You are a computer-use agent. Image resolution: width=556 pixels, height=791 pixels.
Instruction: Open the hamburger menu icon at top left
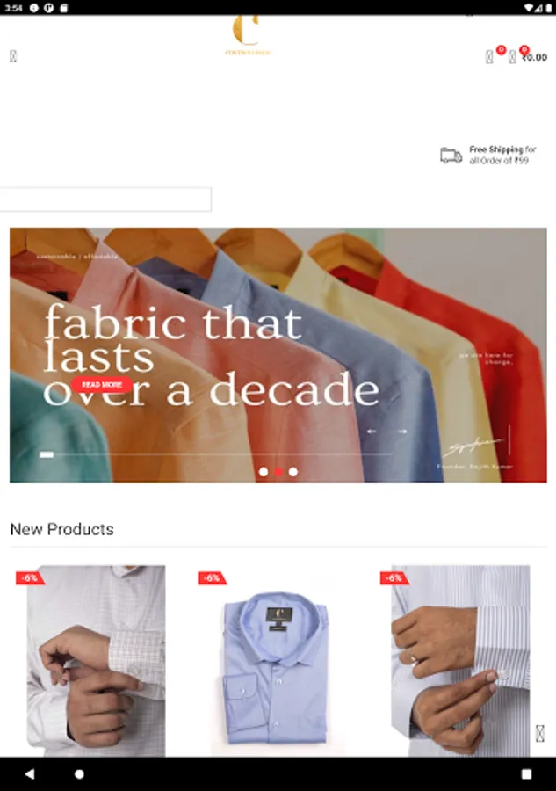pos(13,56)
